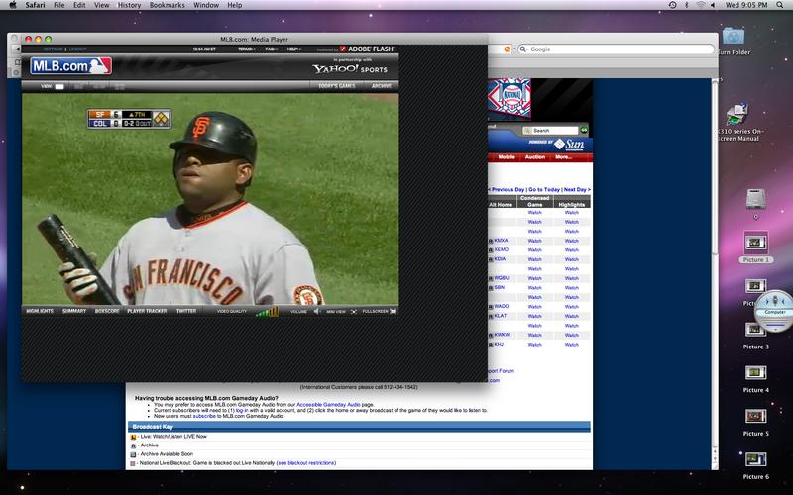The image size is (793, 495).
Task: Open the Highlights tab in player
Action: (40, 311)
